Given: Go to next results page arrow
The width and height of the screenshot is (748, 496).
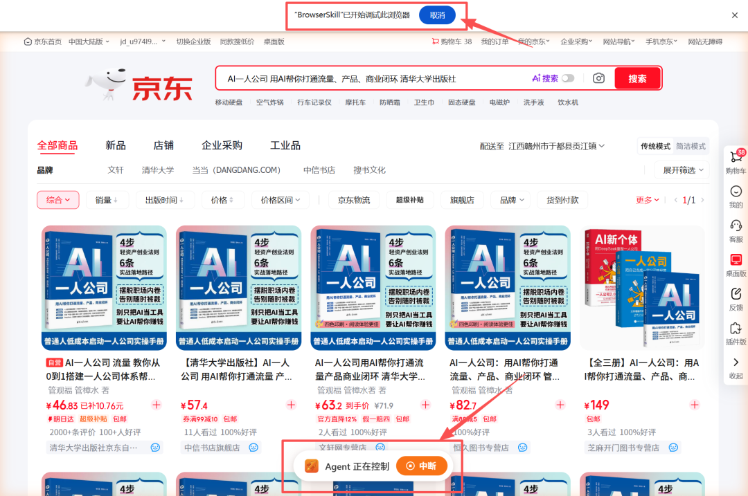Looking at the screenshot, I should click(703, 200).
